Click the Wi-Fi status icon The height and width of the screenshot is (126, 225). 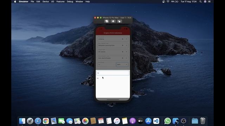pyautogui.click(x=168, y=1)
